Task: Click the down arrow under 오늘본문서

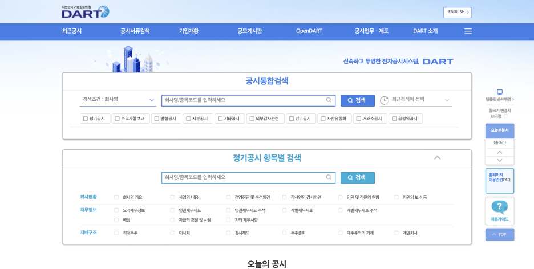Action: pos(500,161)
